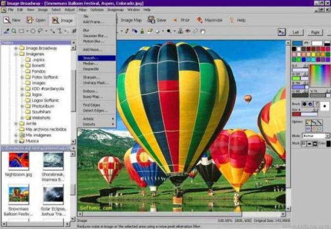Choose the hard round brush shape
Screen dimensions: 331x229
coord(304,104)
